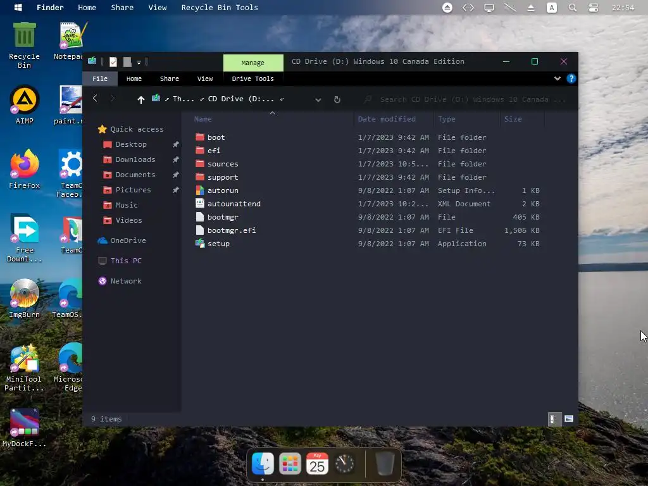
Task: Go up one folder level arrow
Action: click(x=141, y=99)
